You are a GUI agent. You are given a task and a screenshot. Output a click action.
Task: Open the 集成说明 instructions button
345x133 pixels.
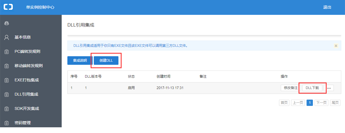[80, 61]
